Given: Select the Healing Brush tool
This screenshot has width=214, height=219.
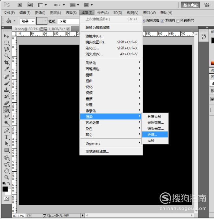Looking at the screenshot, I should [x=6, y=77].
